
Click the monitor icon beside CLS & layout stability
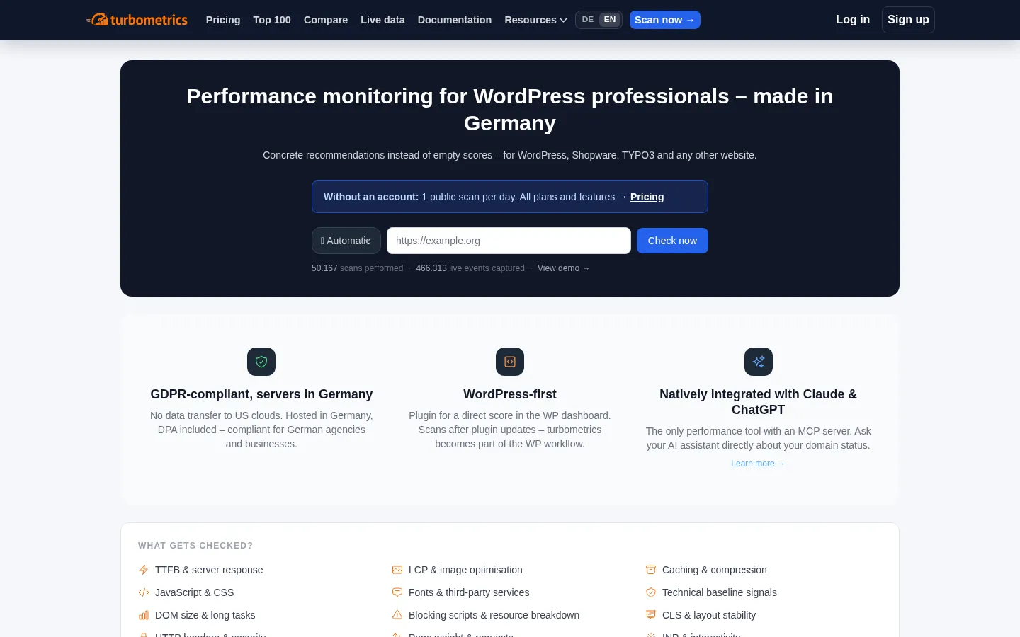[651, 615]
